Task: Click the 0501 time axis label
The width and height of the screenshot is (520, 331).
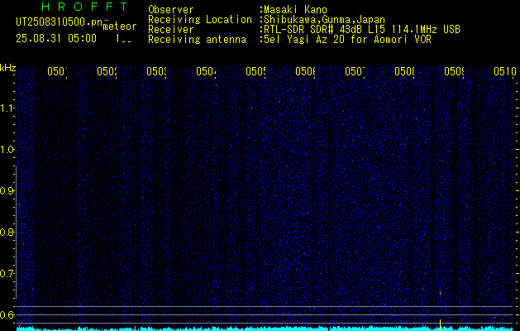Action: click(x=57, y=71)
